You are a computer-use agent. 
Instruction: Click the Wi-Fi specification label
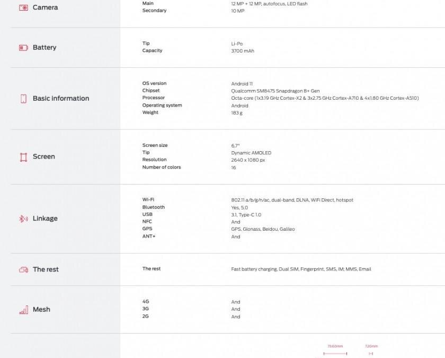[x=148, y=200]
